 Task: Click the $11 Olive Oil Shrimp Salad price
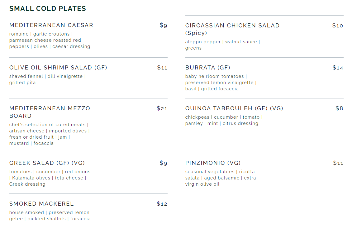coord(162,68)
